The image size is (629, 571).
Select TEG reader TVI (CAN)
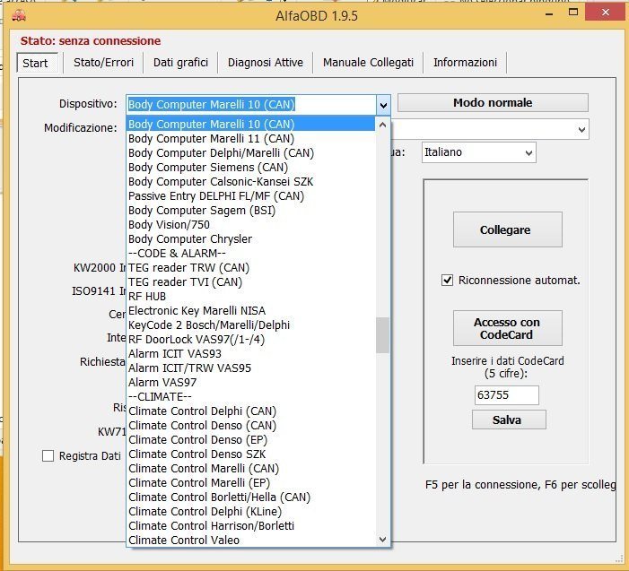(x=250, y=282)
